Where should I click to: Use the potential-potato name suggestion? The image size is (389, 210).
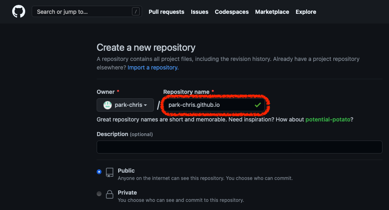pyautogui.click(x=328, y=119)
